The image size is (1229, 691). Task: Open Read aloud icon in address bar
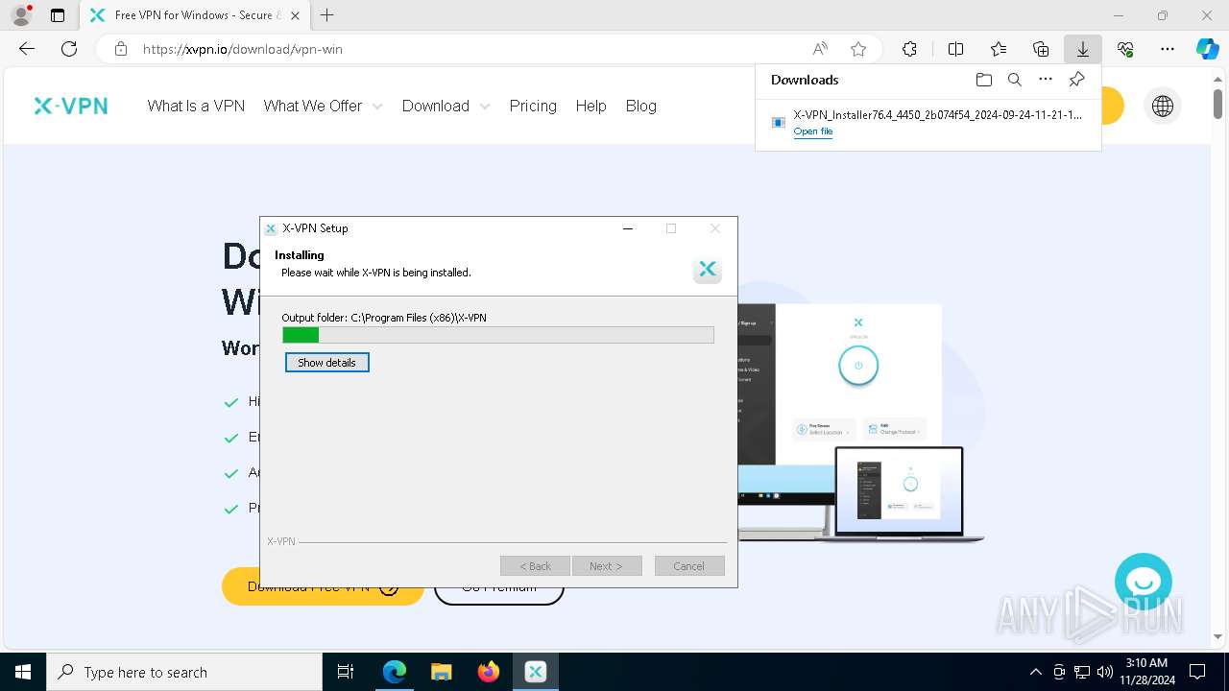(820, 49)
